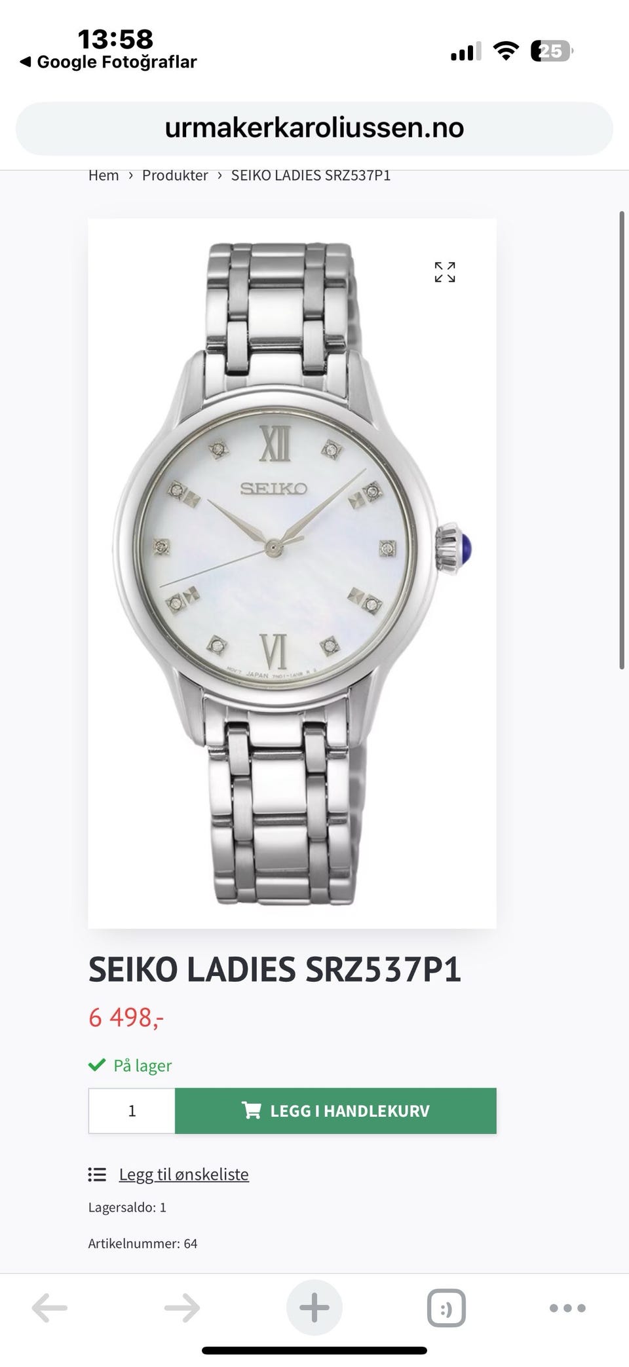This screenshot has height=1367, width=629.
Task: Click the page scrollbar on the right
Action: coord(622,440)
